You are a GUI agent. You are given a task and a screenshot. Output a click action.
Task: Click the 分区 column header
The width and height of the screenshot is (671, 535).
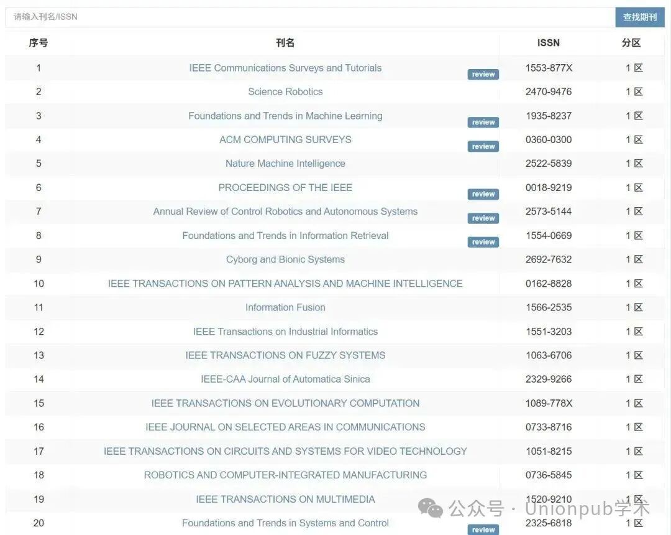pos(631,43)
